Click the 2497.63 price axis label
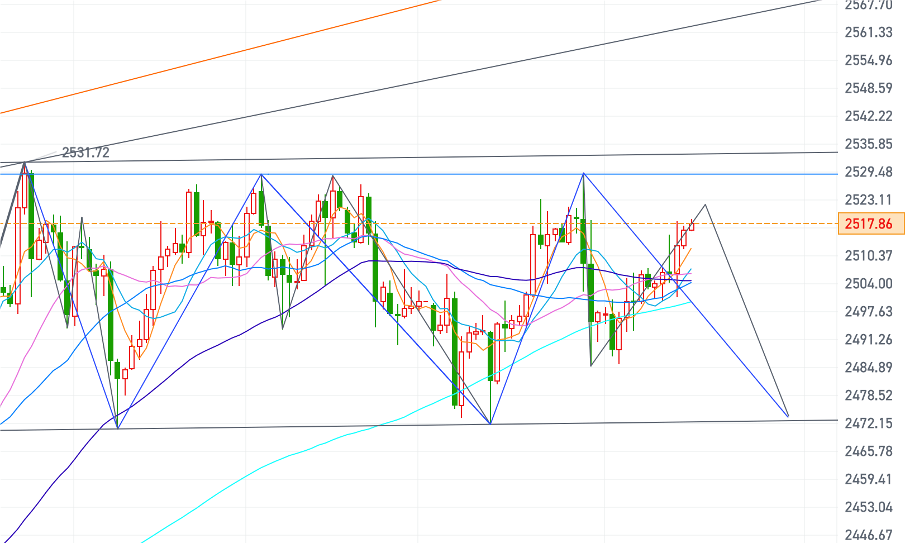The height and width of the screenshot is (543, 905). click(869, 312)
